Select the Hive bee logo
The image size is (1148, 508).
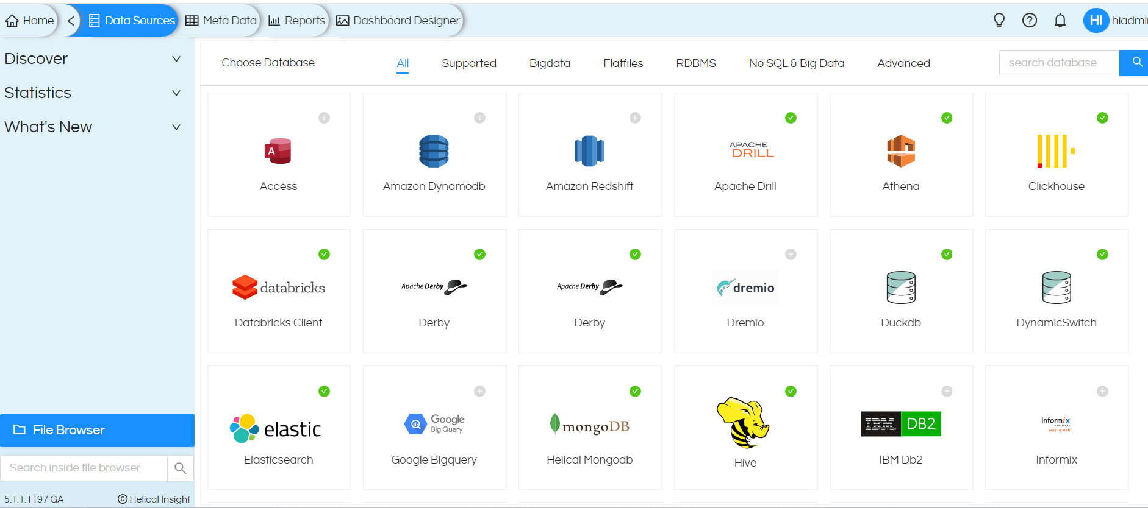(x=743, y=423)
